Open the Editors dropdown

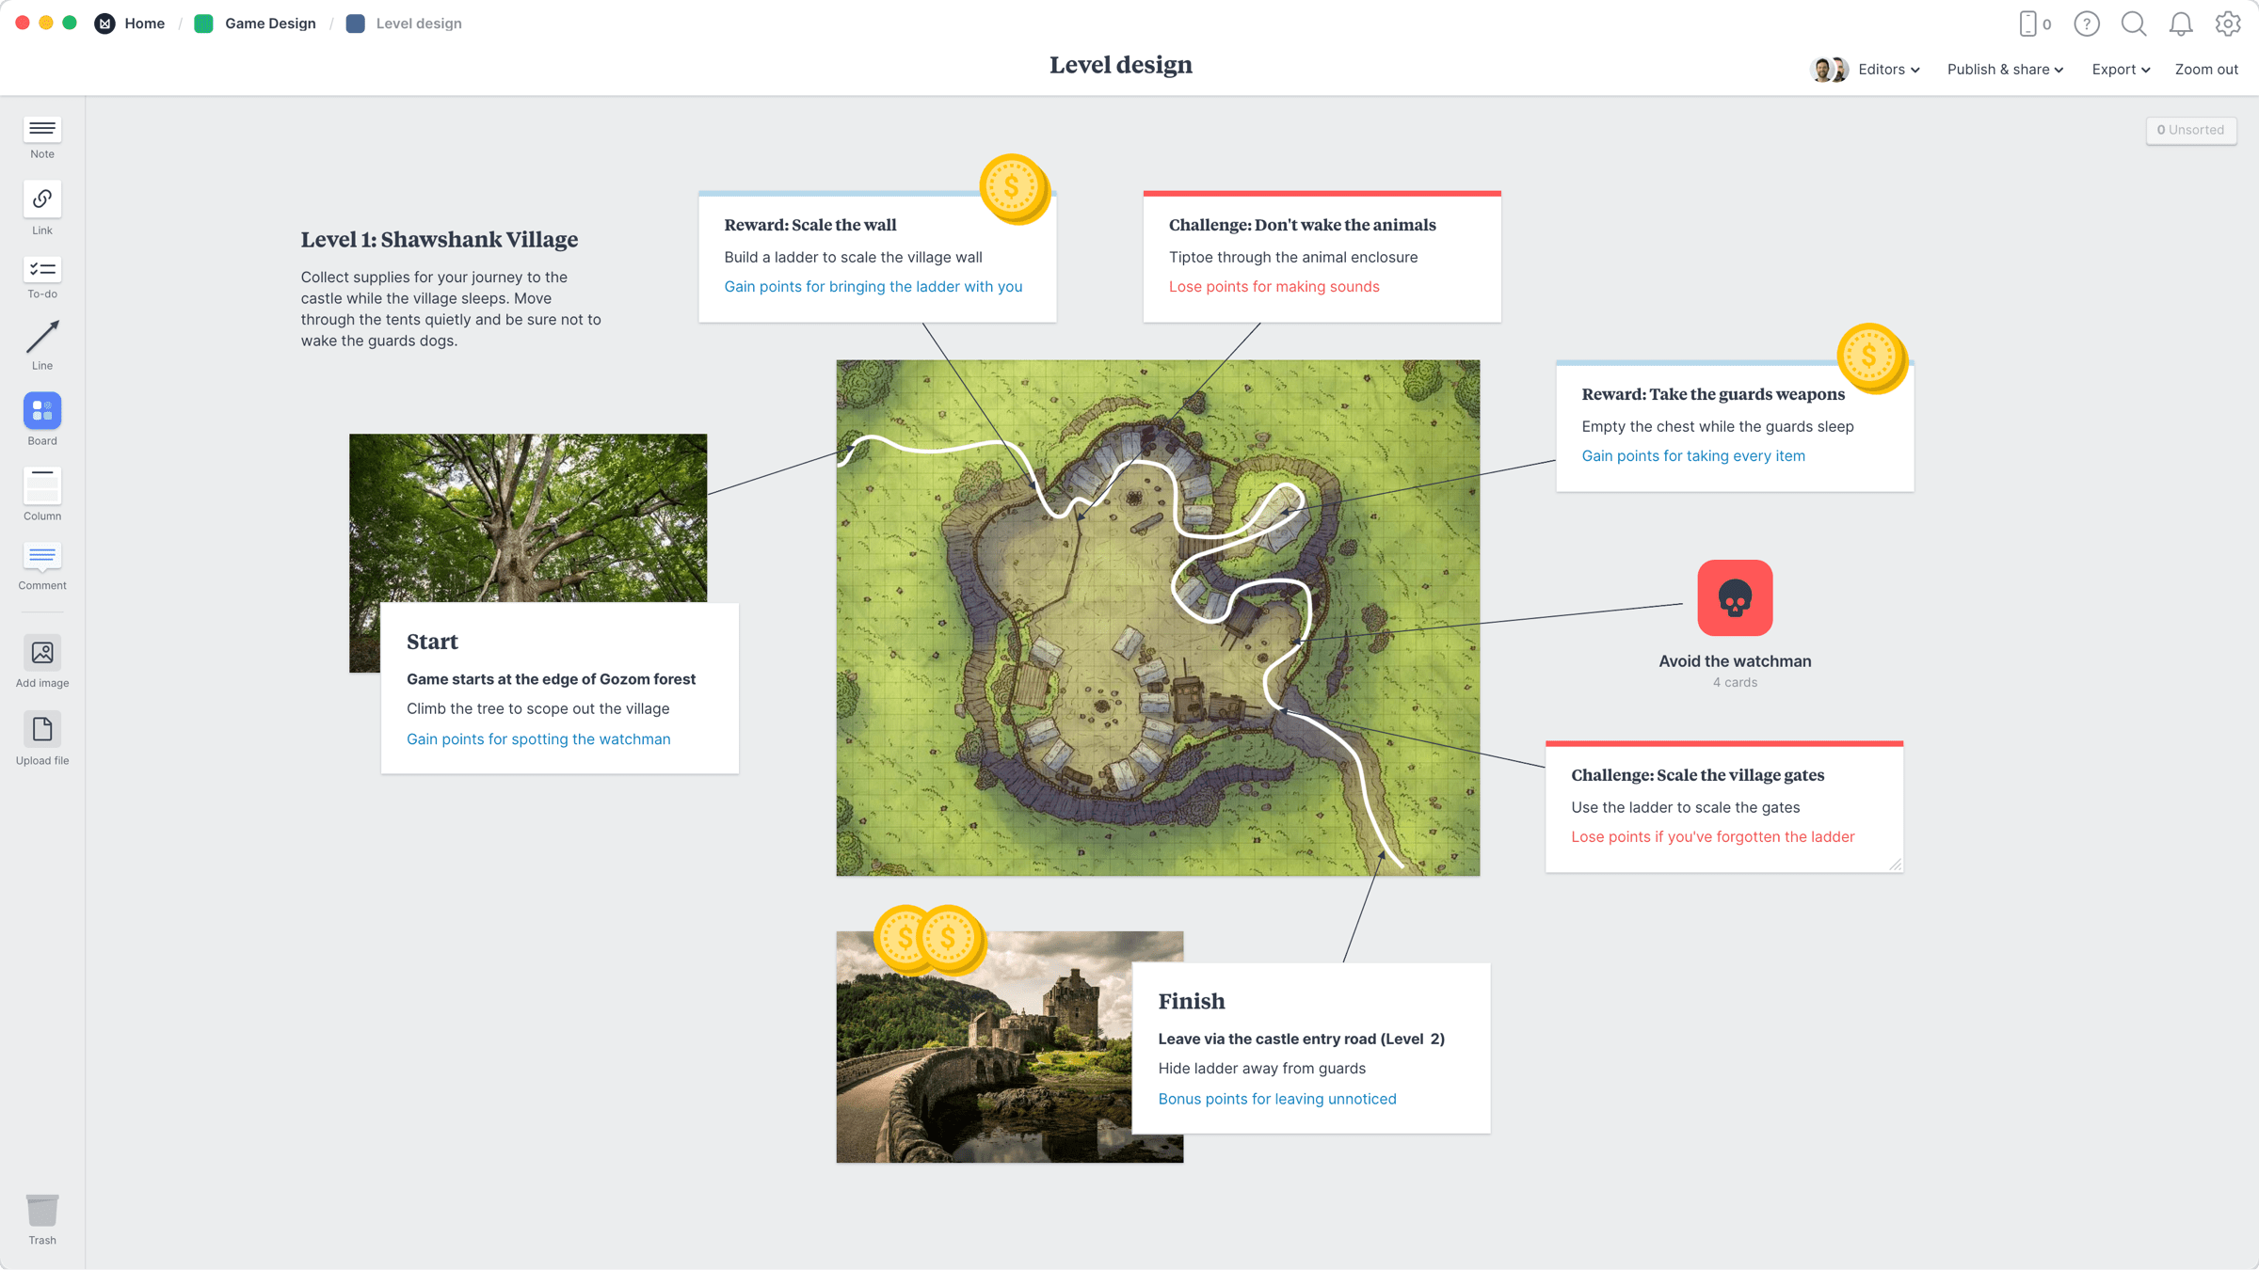point(1887,69)
